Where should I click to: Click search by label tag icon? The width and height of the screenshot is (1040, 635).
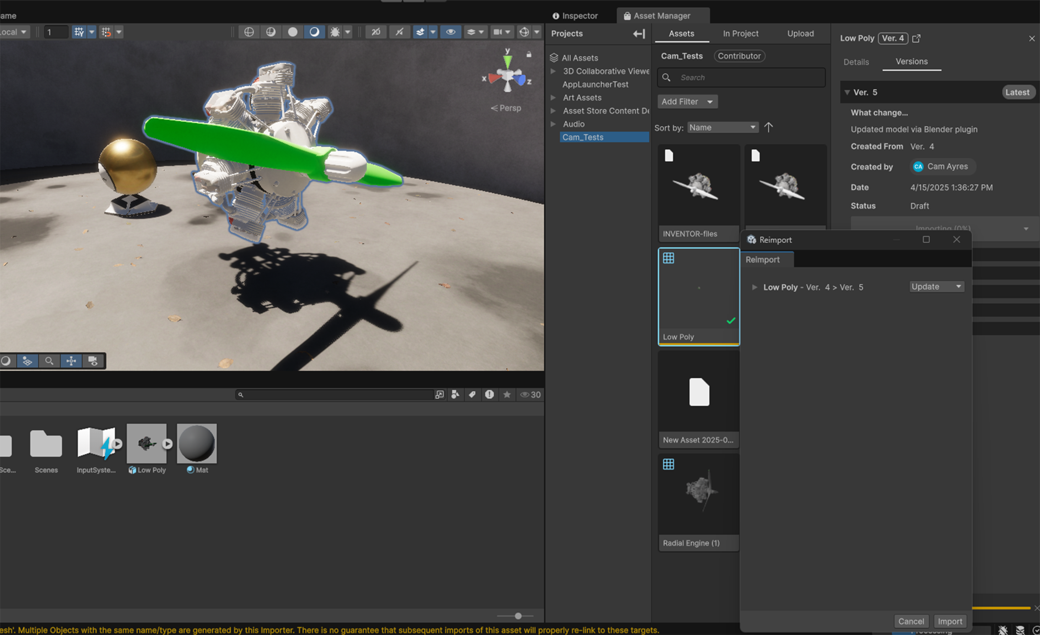[472, 395]
